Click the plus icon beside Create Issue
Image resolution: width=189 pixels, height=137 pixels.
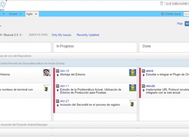(x=162, y=14)
